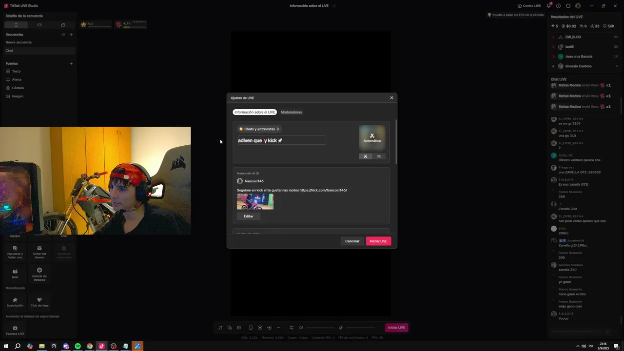Click the pink Iniciar LIVE dialog button
624x351 pixels.
click(x=378, y=241)
